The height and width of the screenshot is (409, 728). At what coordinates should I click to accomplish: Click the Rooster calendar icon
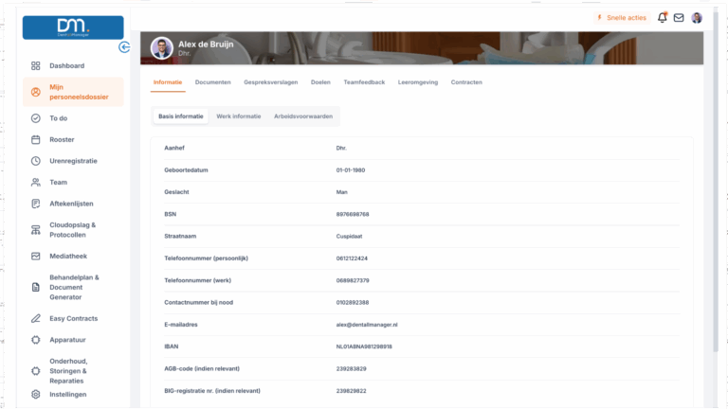[36, 139]
